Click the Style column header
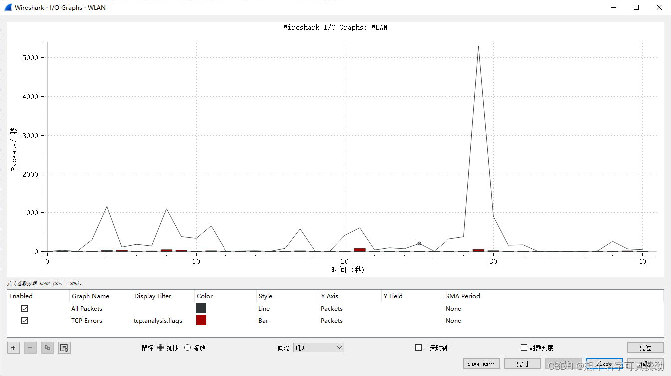671x376 pixels. tap(288, 296)
